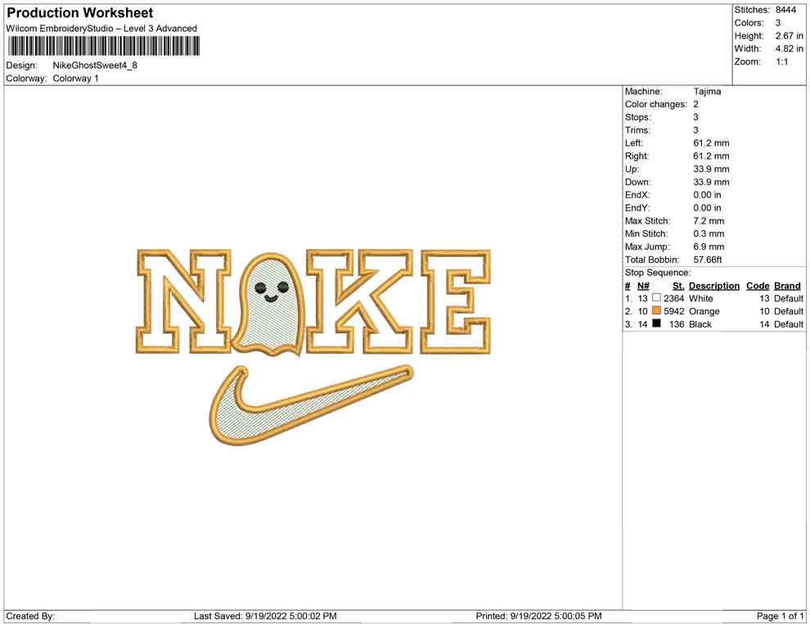Click the 'St.' column header
The image size is (810, 624).
678,286
